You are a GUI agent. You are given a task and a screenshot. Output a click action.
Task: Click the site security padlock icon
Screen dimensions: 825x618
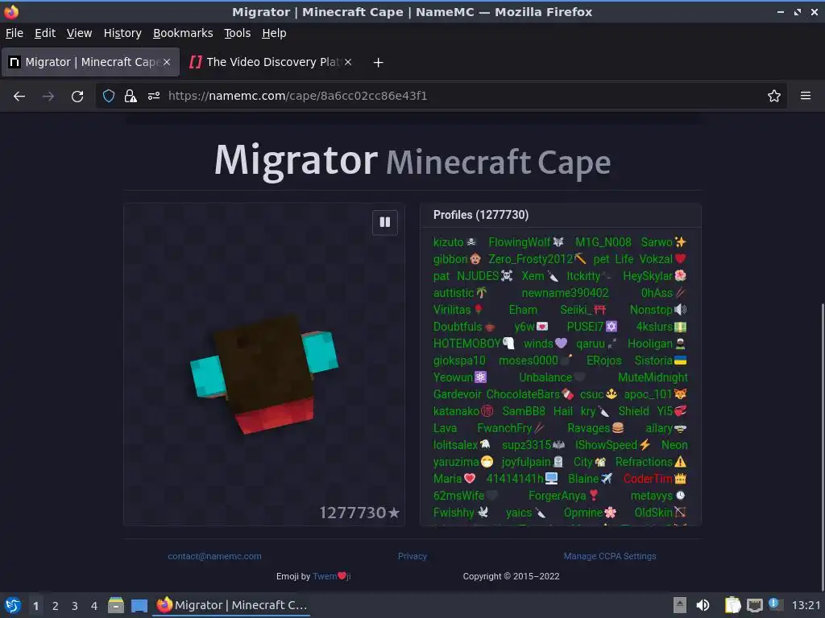(131, 96)
